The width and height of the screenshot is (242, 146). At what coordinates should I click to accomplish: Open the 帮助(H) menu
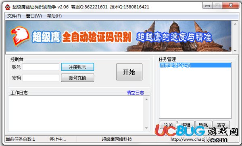coord(54,16)
